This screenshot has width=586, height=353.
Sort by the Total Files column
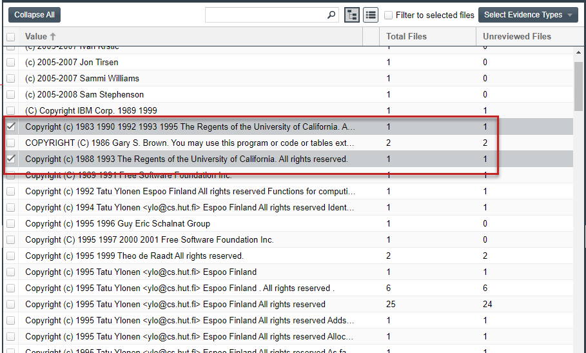pyautogui.click(x=406, y=37)
